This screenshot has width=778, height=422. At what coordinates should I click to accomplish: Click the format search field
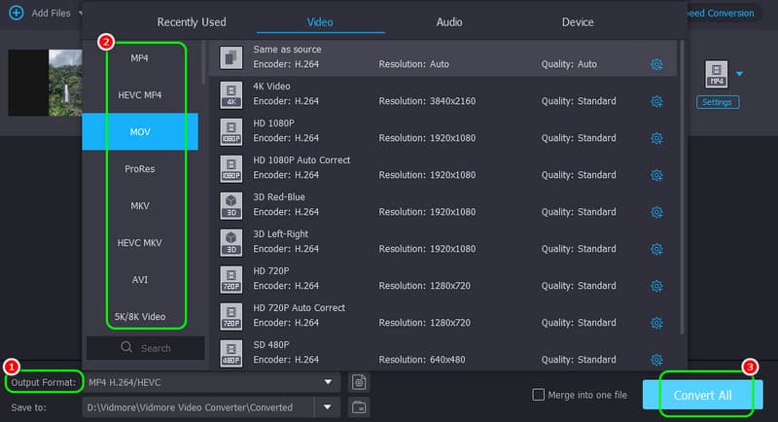point(146,348)
